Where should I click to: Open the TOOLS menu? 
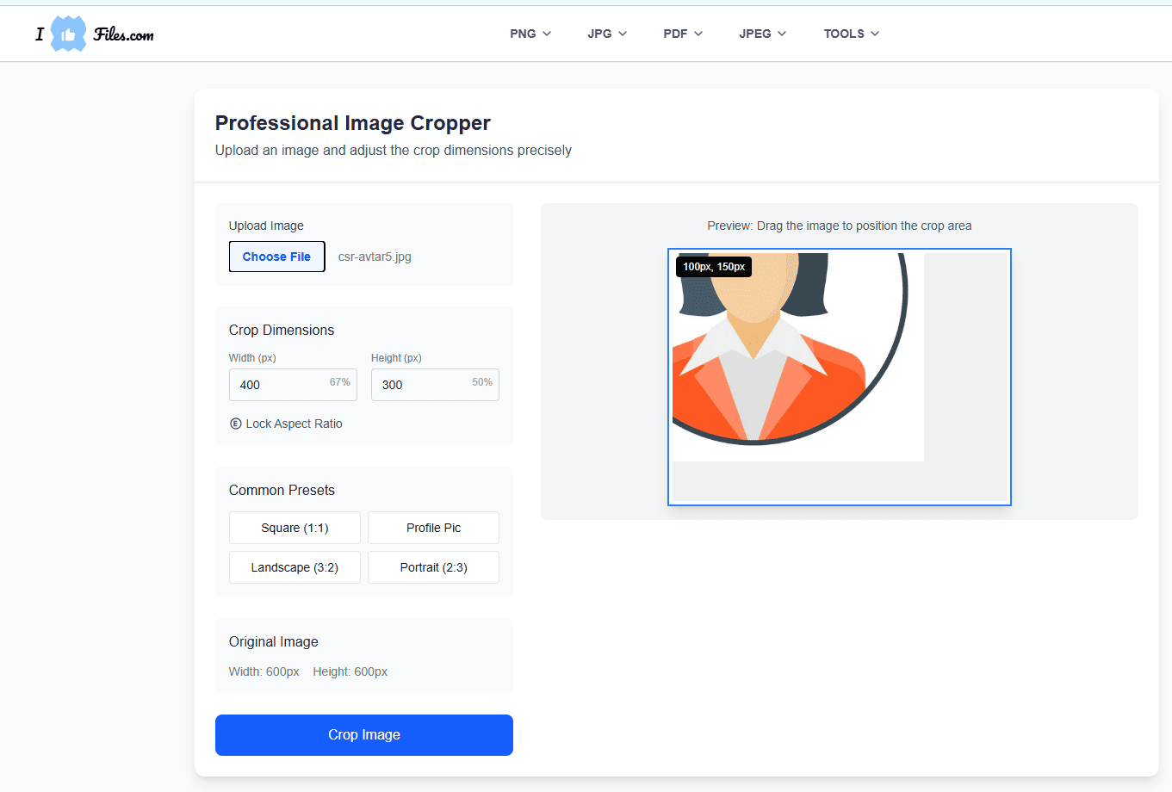coord(851,34)
